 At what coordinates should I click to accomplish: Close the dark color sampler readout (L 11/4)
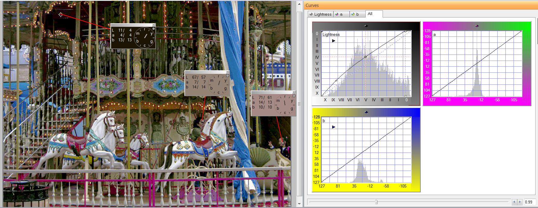click(154, 25)
